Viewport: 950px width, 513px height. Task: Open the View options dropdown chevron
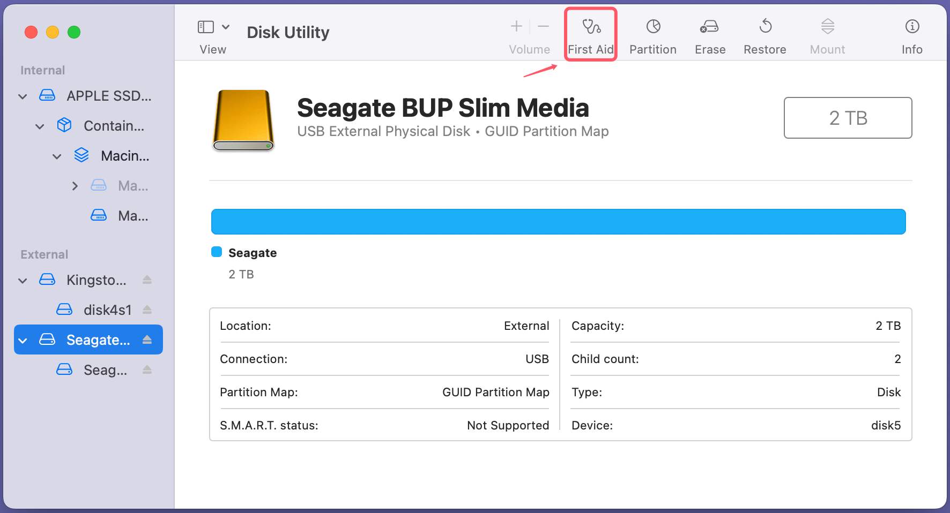226,26
